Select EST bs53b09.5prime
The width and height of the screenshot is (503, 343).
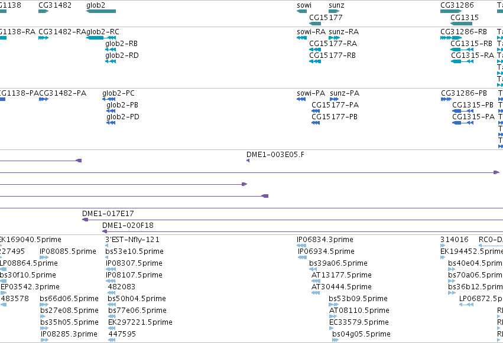coord(333,305)
